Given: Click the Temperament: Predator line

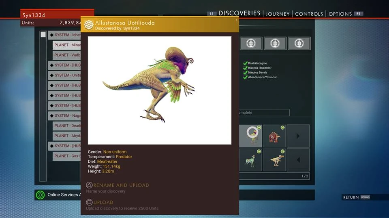Looking at the screenshot, I should coord(110,157).
